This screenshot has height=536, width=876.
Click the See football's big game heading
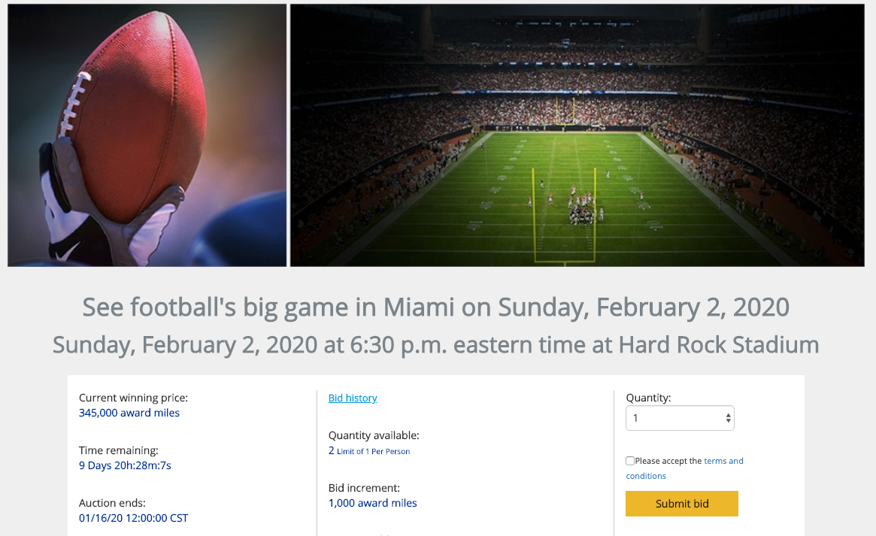click(435, 307)
